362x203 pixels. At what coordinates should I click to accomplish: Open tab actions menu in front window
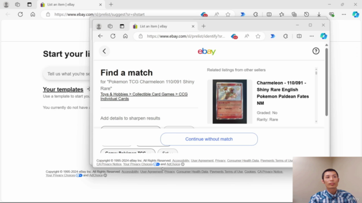[122, 27]
